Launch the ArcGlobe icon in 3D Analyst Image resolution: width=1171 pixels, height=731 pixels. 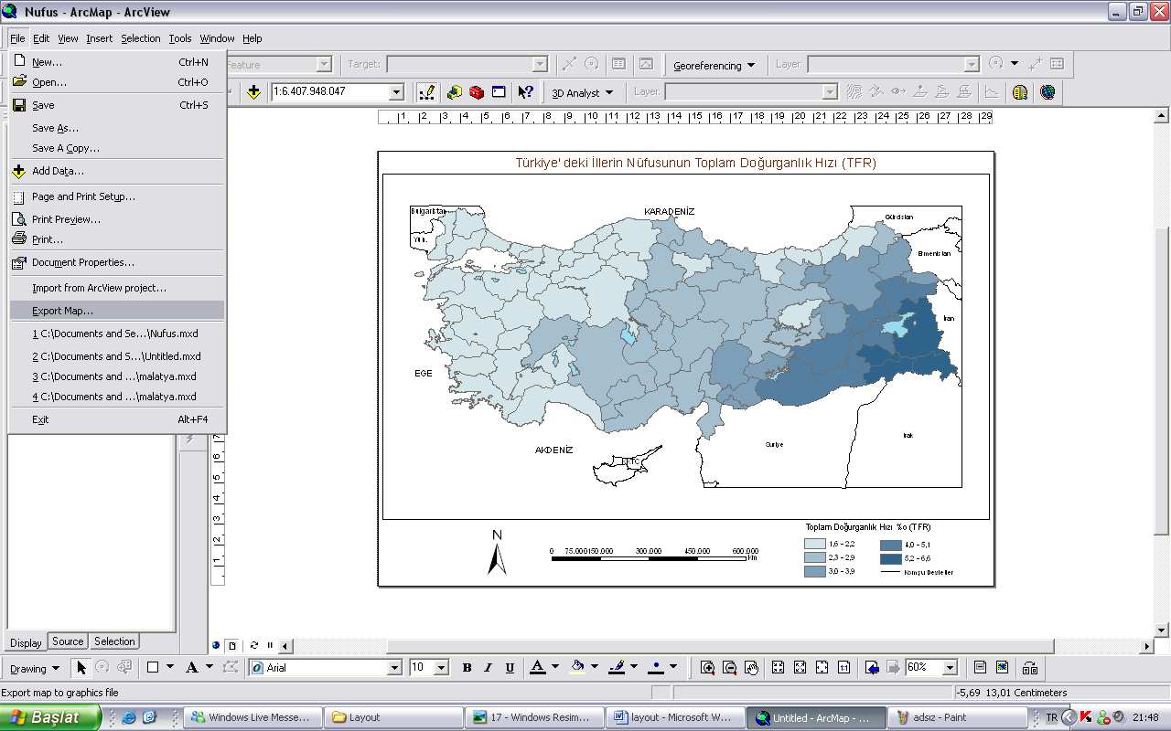click(x=1047, y=92)
